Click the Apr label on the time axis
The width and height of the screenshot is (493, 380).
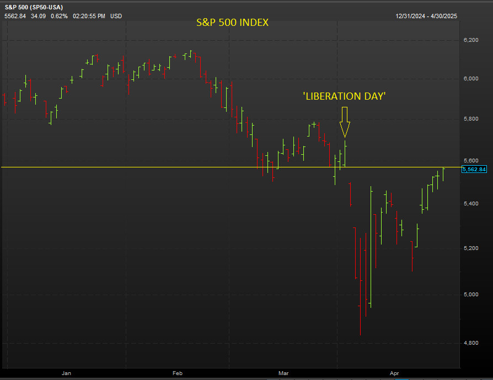(394, 373)
